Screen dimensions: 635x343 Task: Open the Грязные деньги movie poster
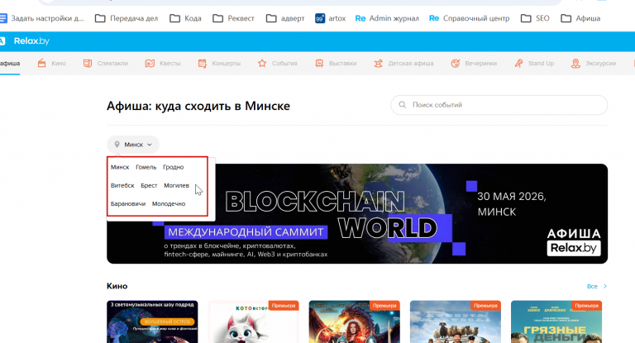tap(556, 322)
